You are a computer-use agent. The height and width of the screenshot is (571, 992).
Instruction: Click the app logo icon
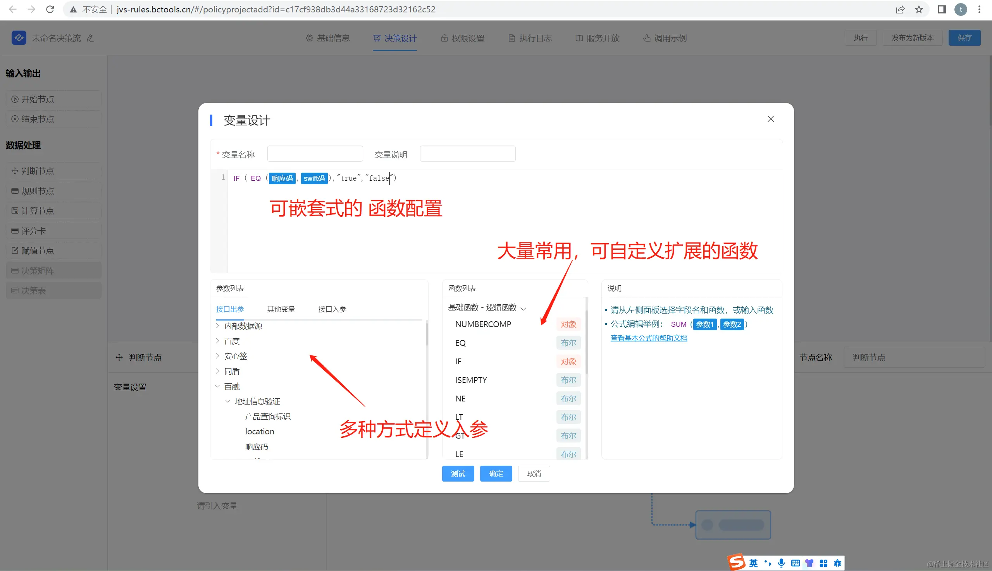[19, 38]
